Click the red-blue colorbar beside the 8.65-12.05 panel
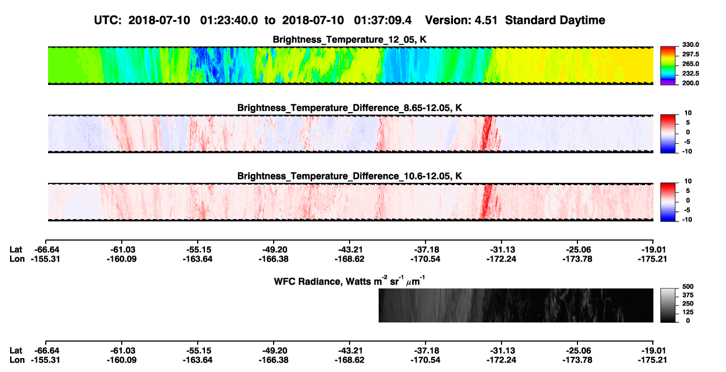726x372 pixels. click(667, 134)
